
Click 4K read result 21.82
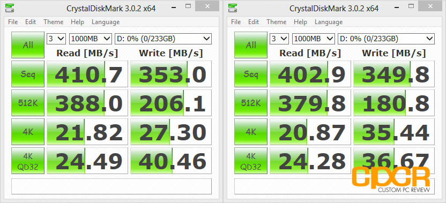87,132
